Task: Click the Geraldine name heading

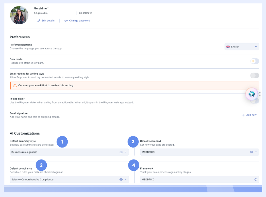Action: click(x=41, y=8)
